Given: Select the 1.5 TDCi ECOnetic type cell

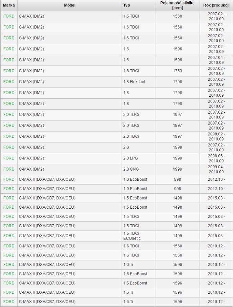Looking at the screenshot, I should click(x=139, y=236).
